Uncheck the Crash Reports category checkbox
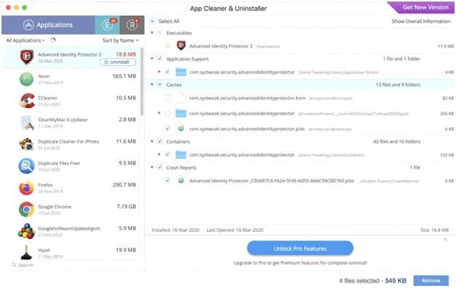 [160, 167]
